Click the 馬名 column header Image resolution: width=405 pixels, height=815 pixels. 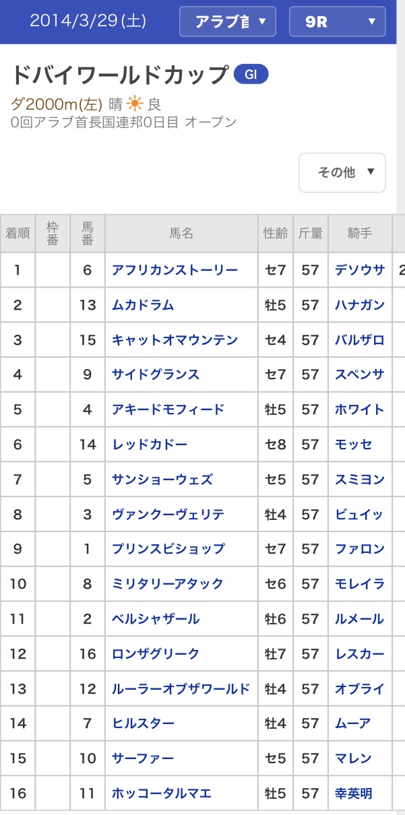pos(181,234)
